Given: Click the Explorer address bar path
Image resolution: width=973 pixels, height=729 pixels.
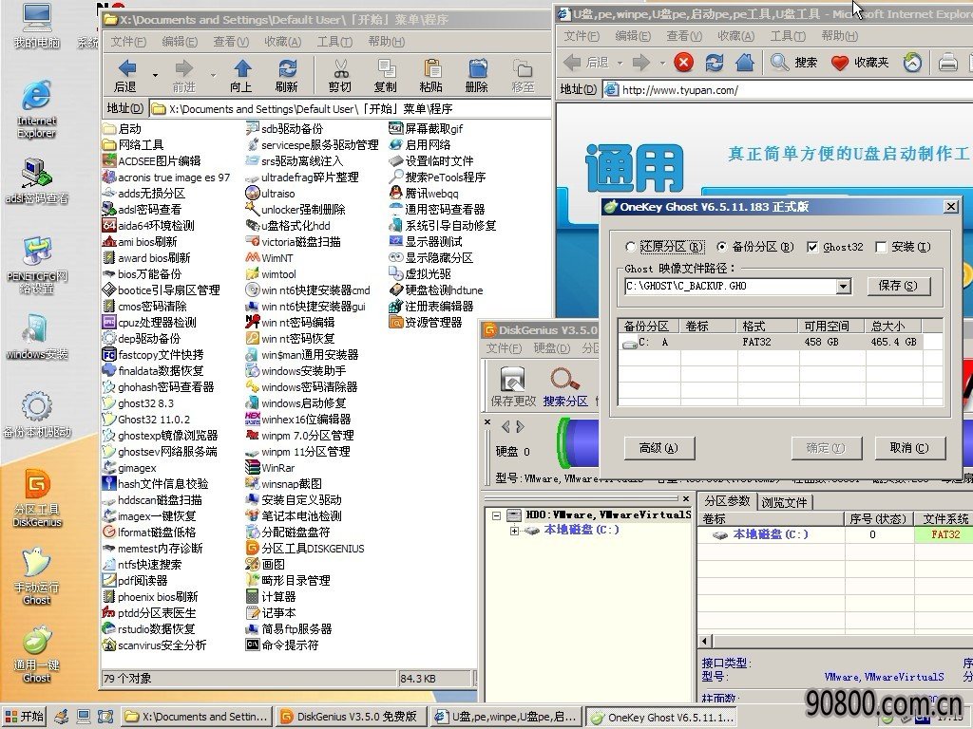Looking at the screenshot, I should [x=350, y=109].
